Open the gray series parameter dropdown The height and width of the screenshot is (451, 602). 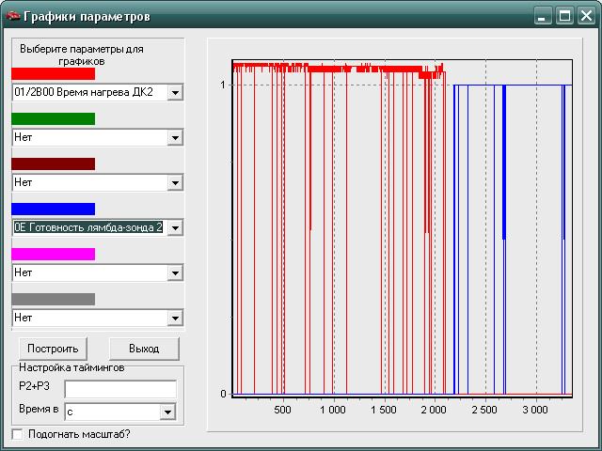(175, 318)
